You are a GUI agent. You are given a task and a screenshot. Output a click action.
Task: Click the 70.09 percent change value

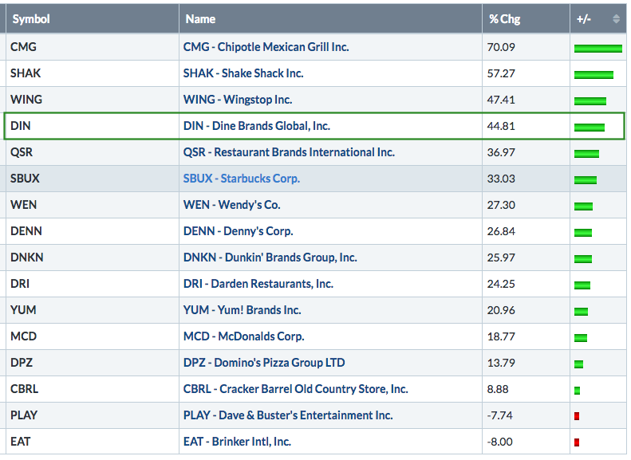[x=501, y=47]
